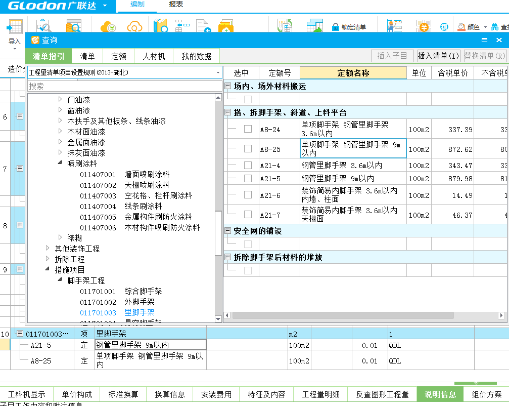Click the clipboard check magnifier toolbar icon
Screen dimensions: 509x406
tap(43, 26)
